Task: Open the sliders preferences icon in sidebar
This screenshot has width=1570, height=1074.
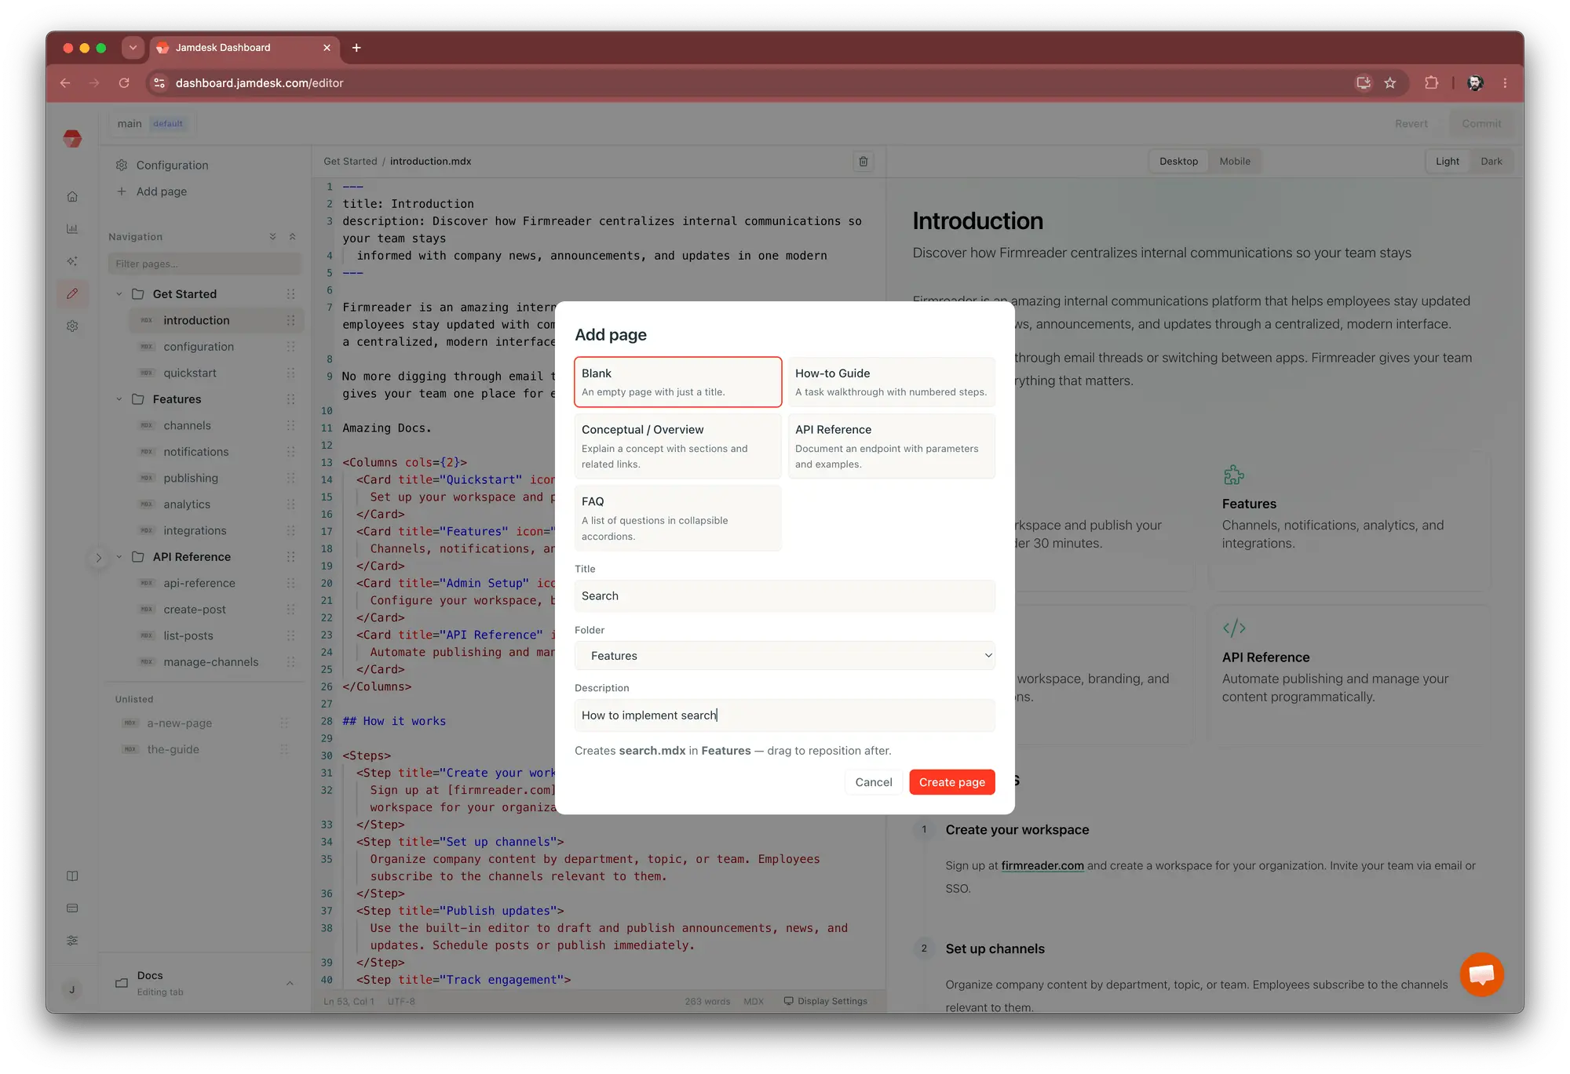Action: [x=72, y=941]
